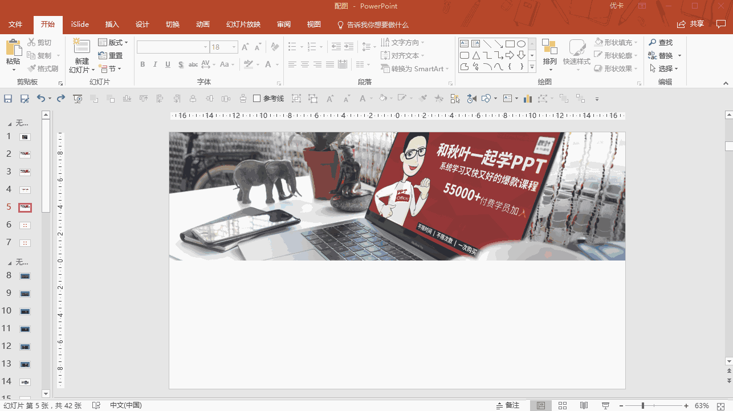The height and width of the screenshot is (411, 733).
Task: Click the 重置 reset button
Action: pos(111,56)
